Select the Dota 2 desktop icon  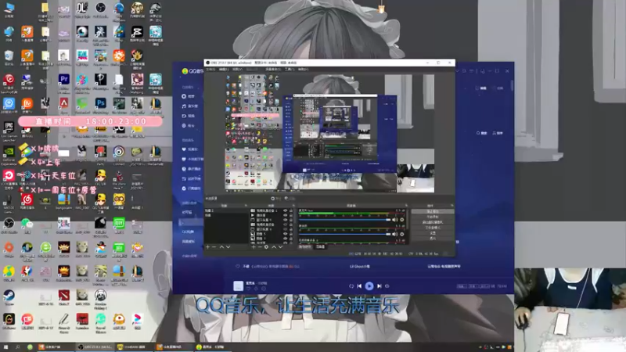64,296
